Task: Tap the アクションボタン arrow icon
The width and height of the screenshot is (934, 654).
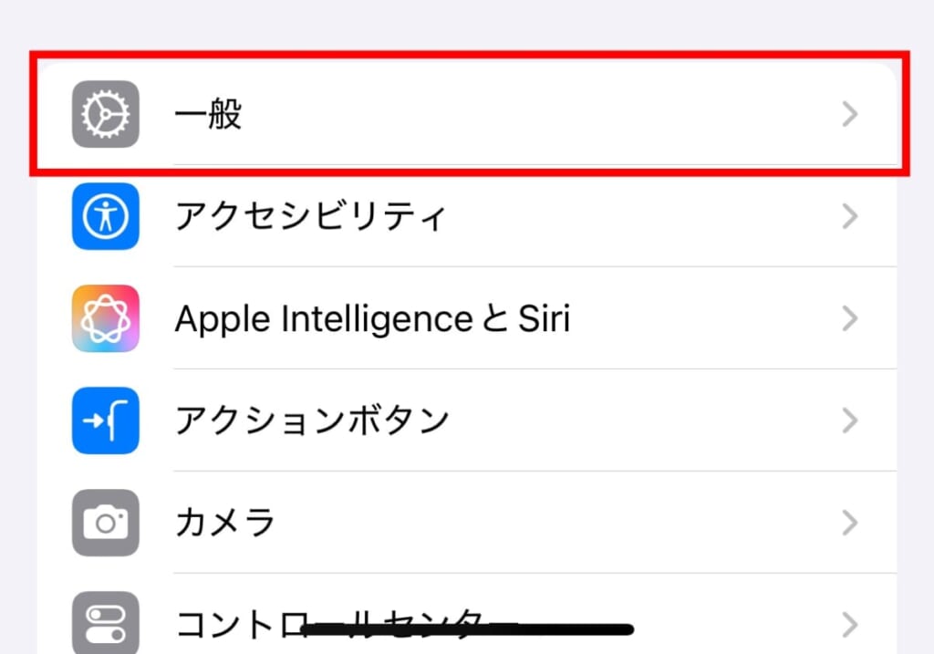Action: pyautogui.click(x=105, y=420)
